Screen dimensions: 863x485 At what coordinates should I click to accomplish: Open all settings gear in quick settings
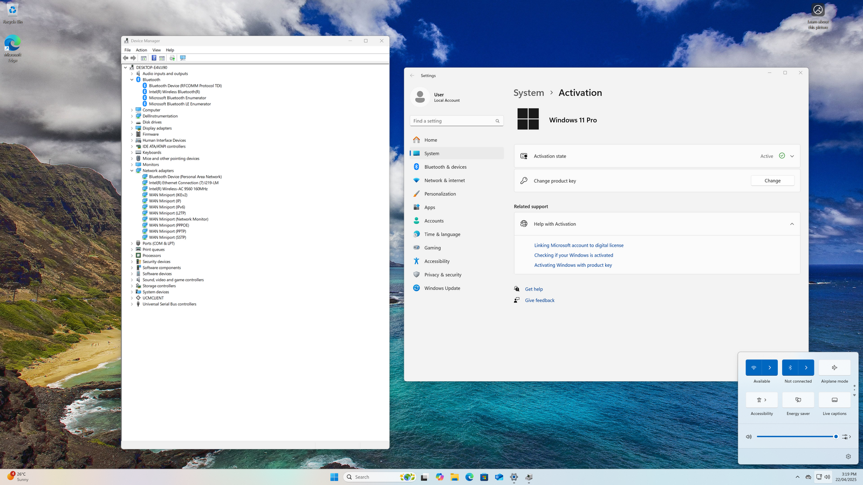(x=848, y=456)
